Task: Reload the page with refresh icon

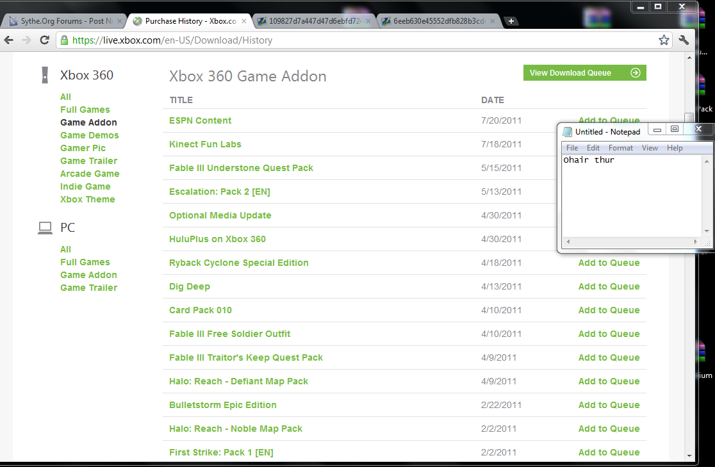Action: point(44,40)
